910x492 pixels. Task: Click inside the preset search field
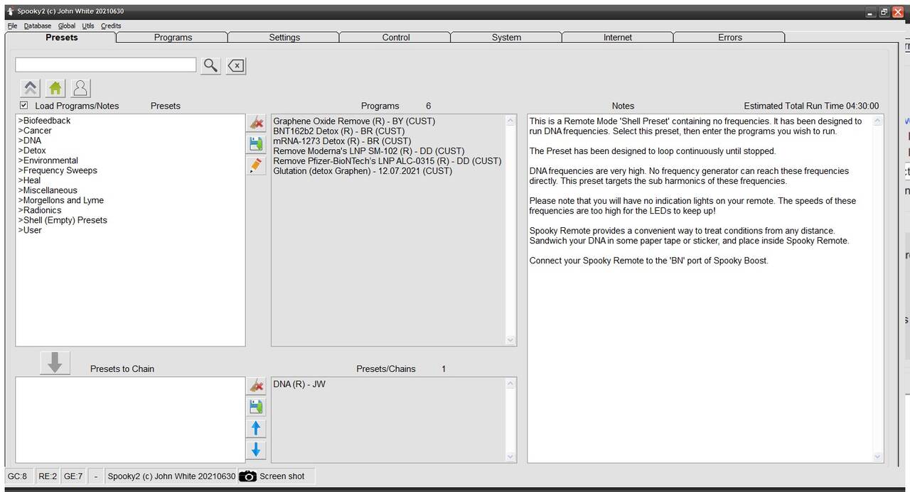pyautogui.click(x=105, y=65)
